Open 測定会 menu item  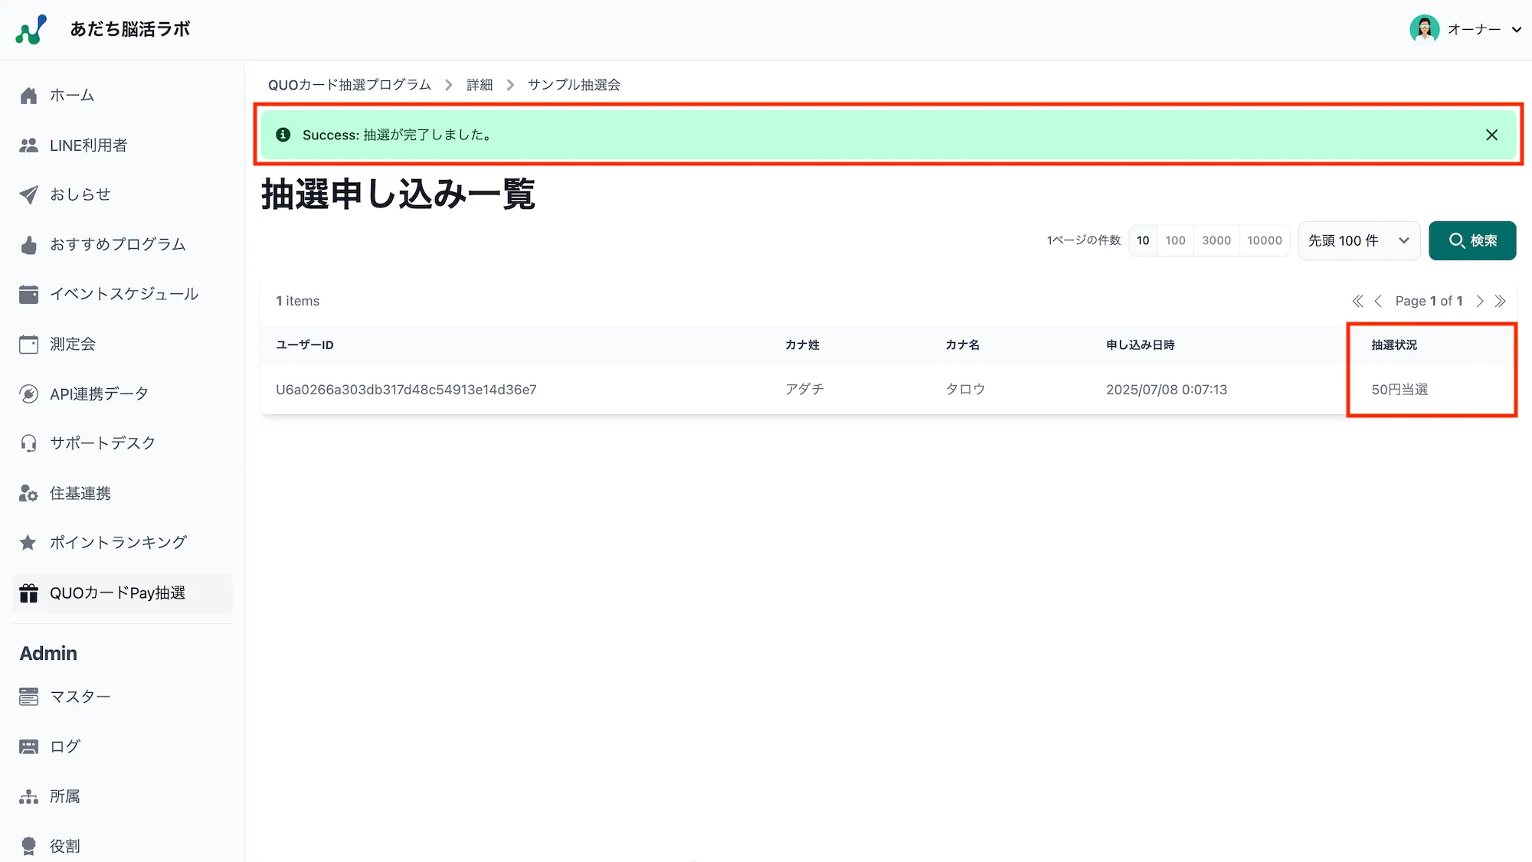[123, 344]
